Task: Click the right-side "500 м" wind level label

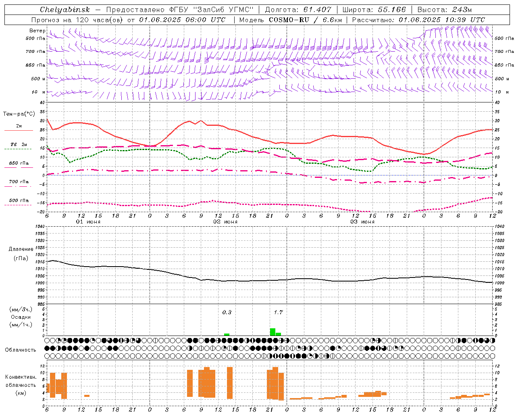Action: (x=502, y=79)
